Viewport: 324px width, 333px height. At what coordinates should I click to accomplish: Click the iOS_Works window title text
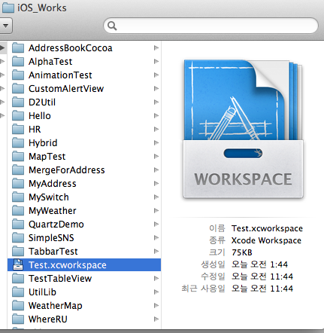click(42, 8)
